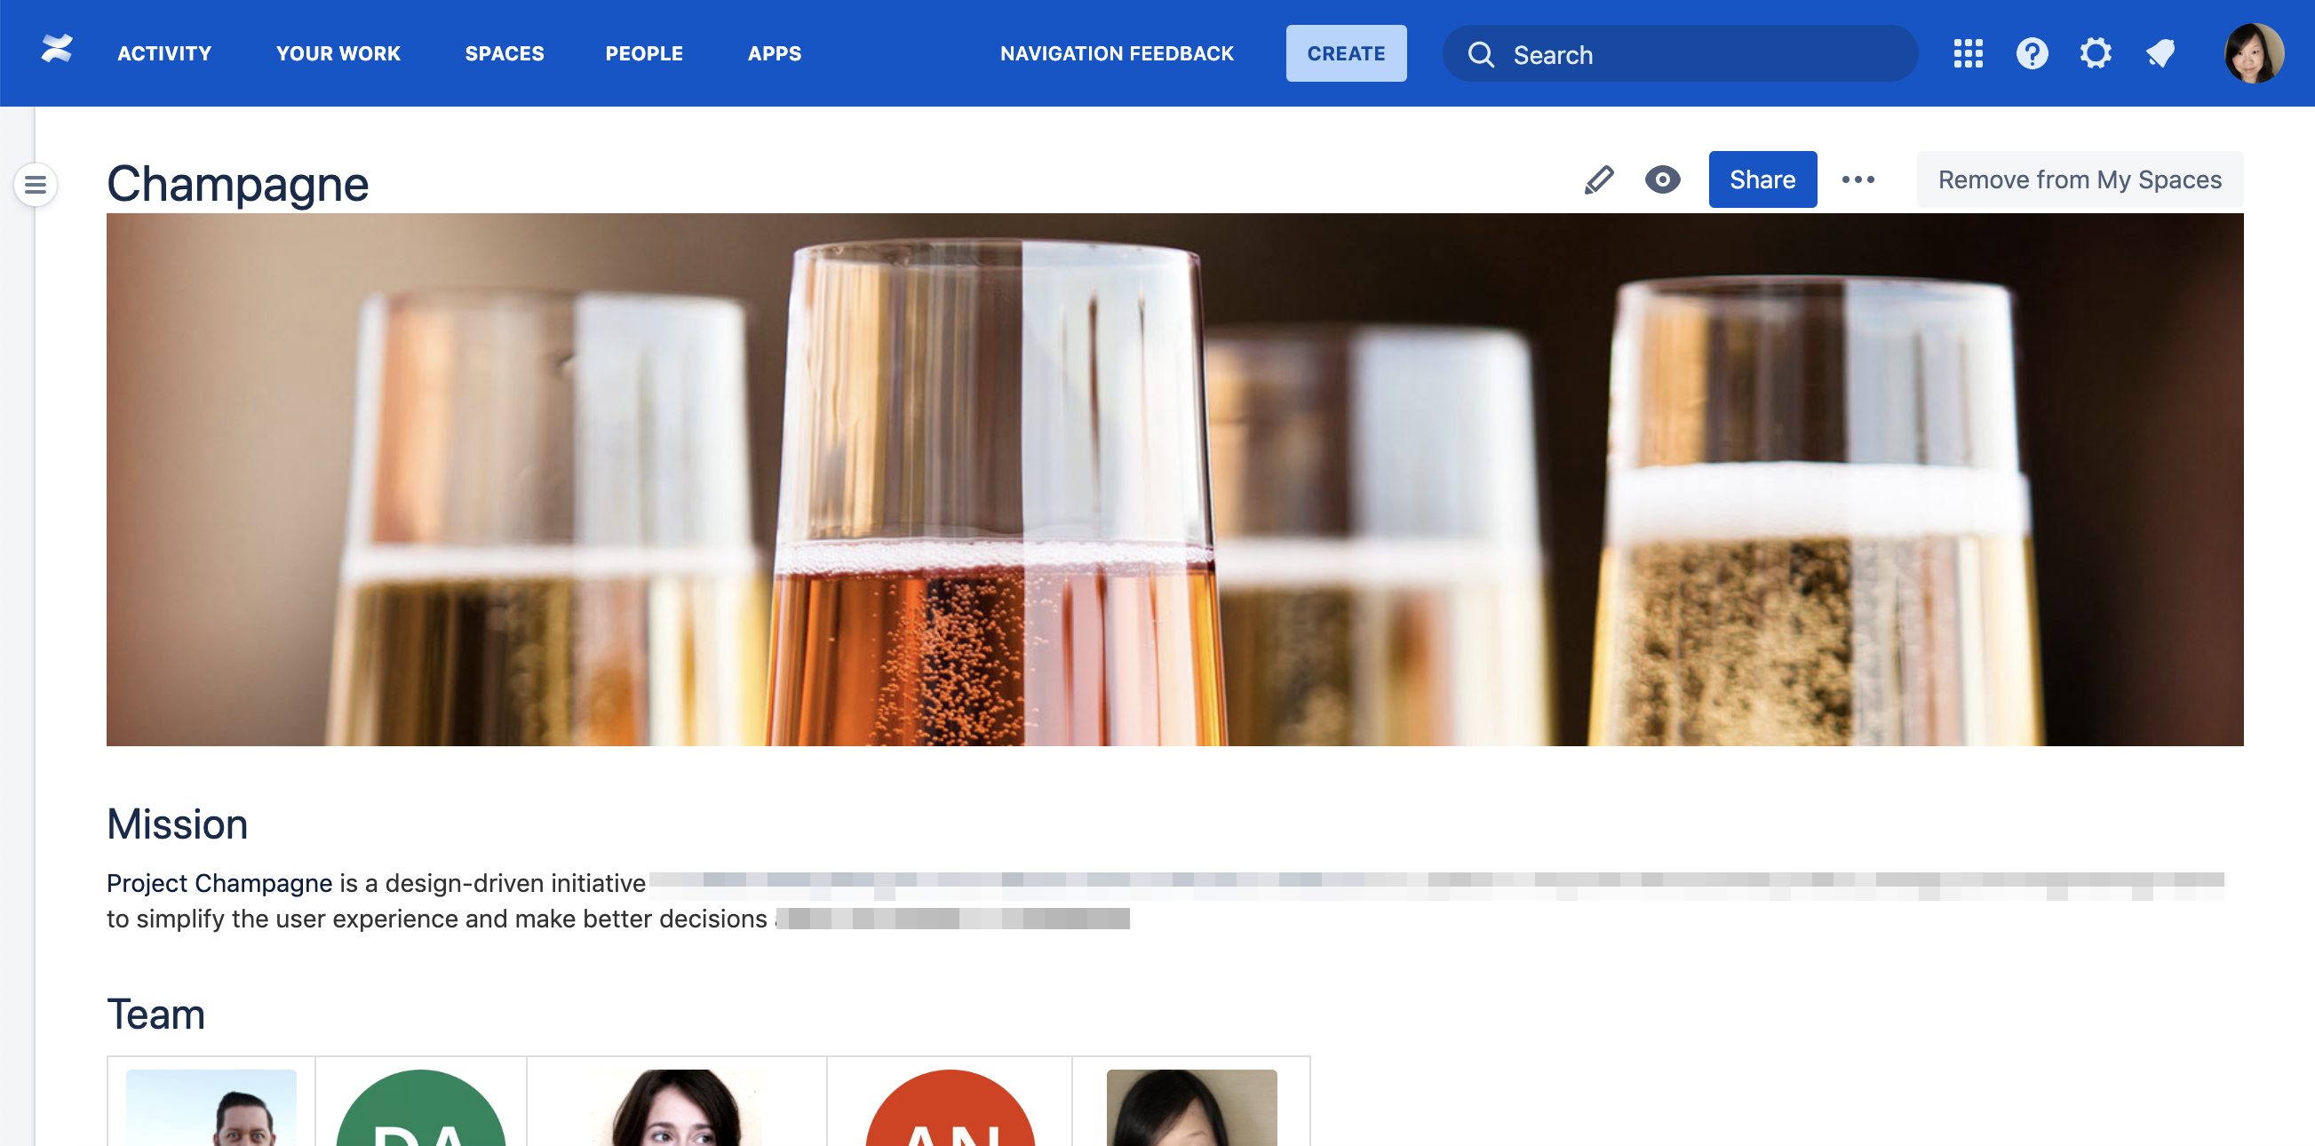Toggle watching with the eye icon
2315x1146 pixels.
(x=1662, y=179)
